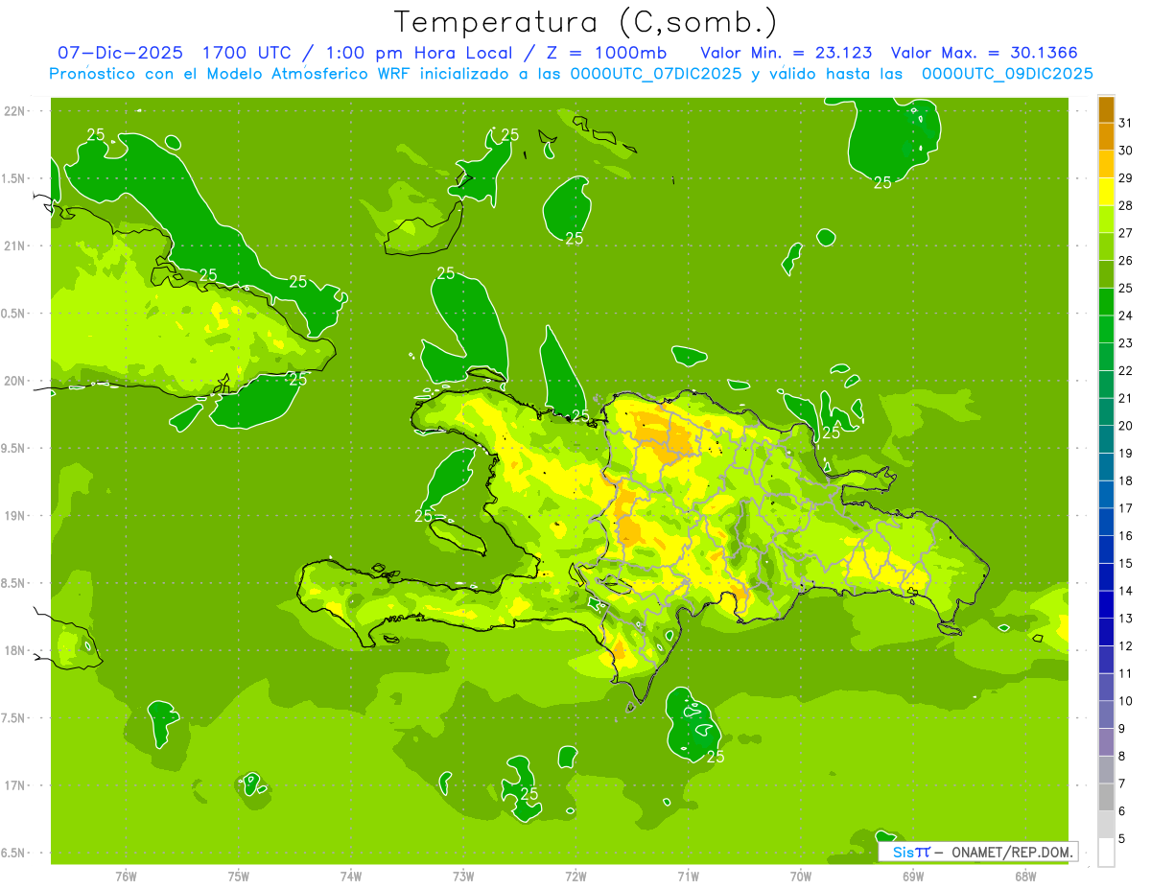1151x889 pixels.
Task: Click the '75W' longitude axis label
Action: tap(239, 877)
